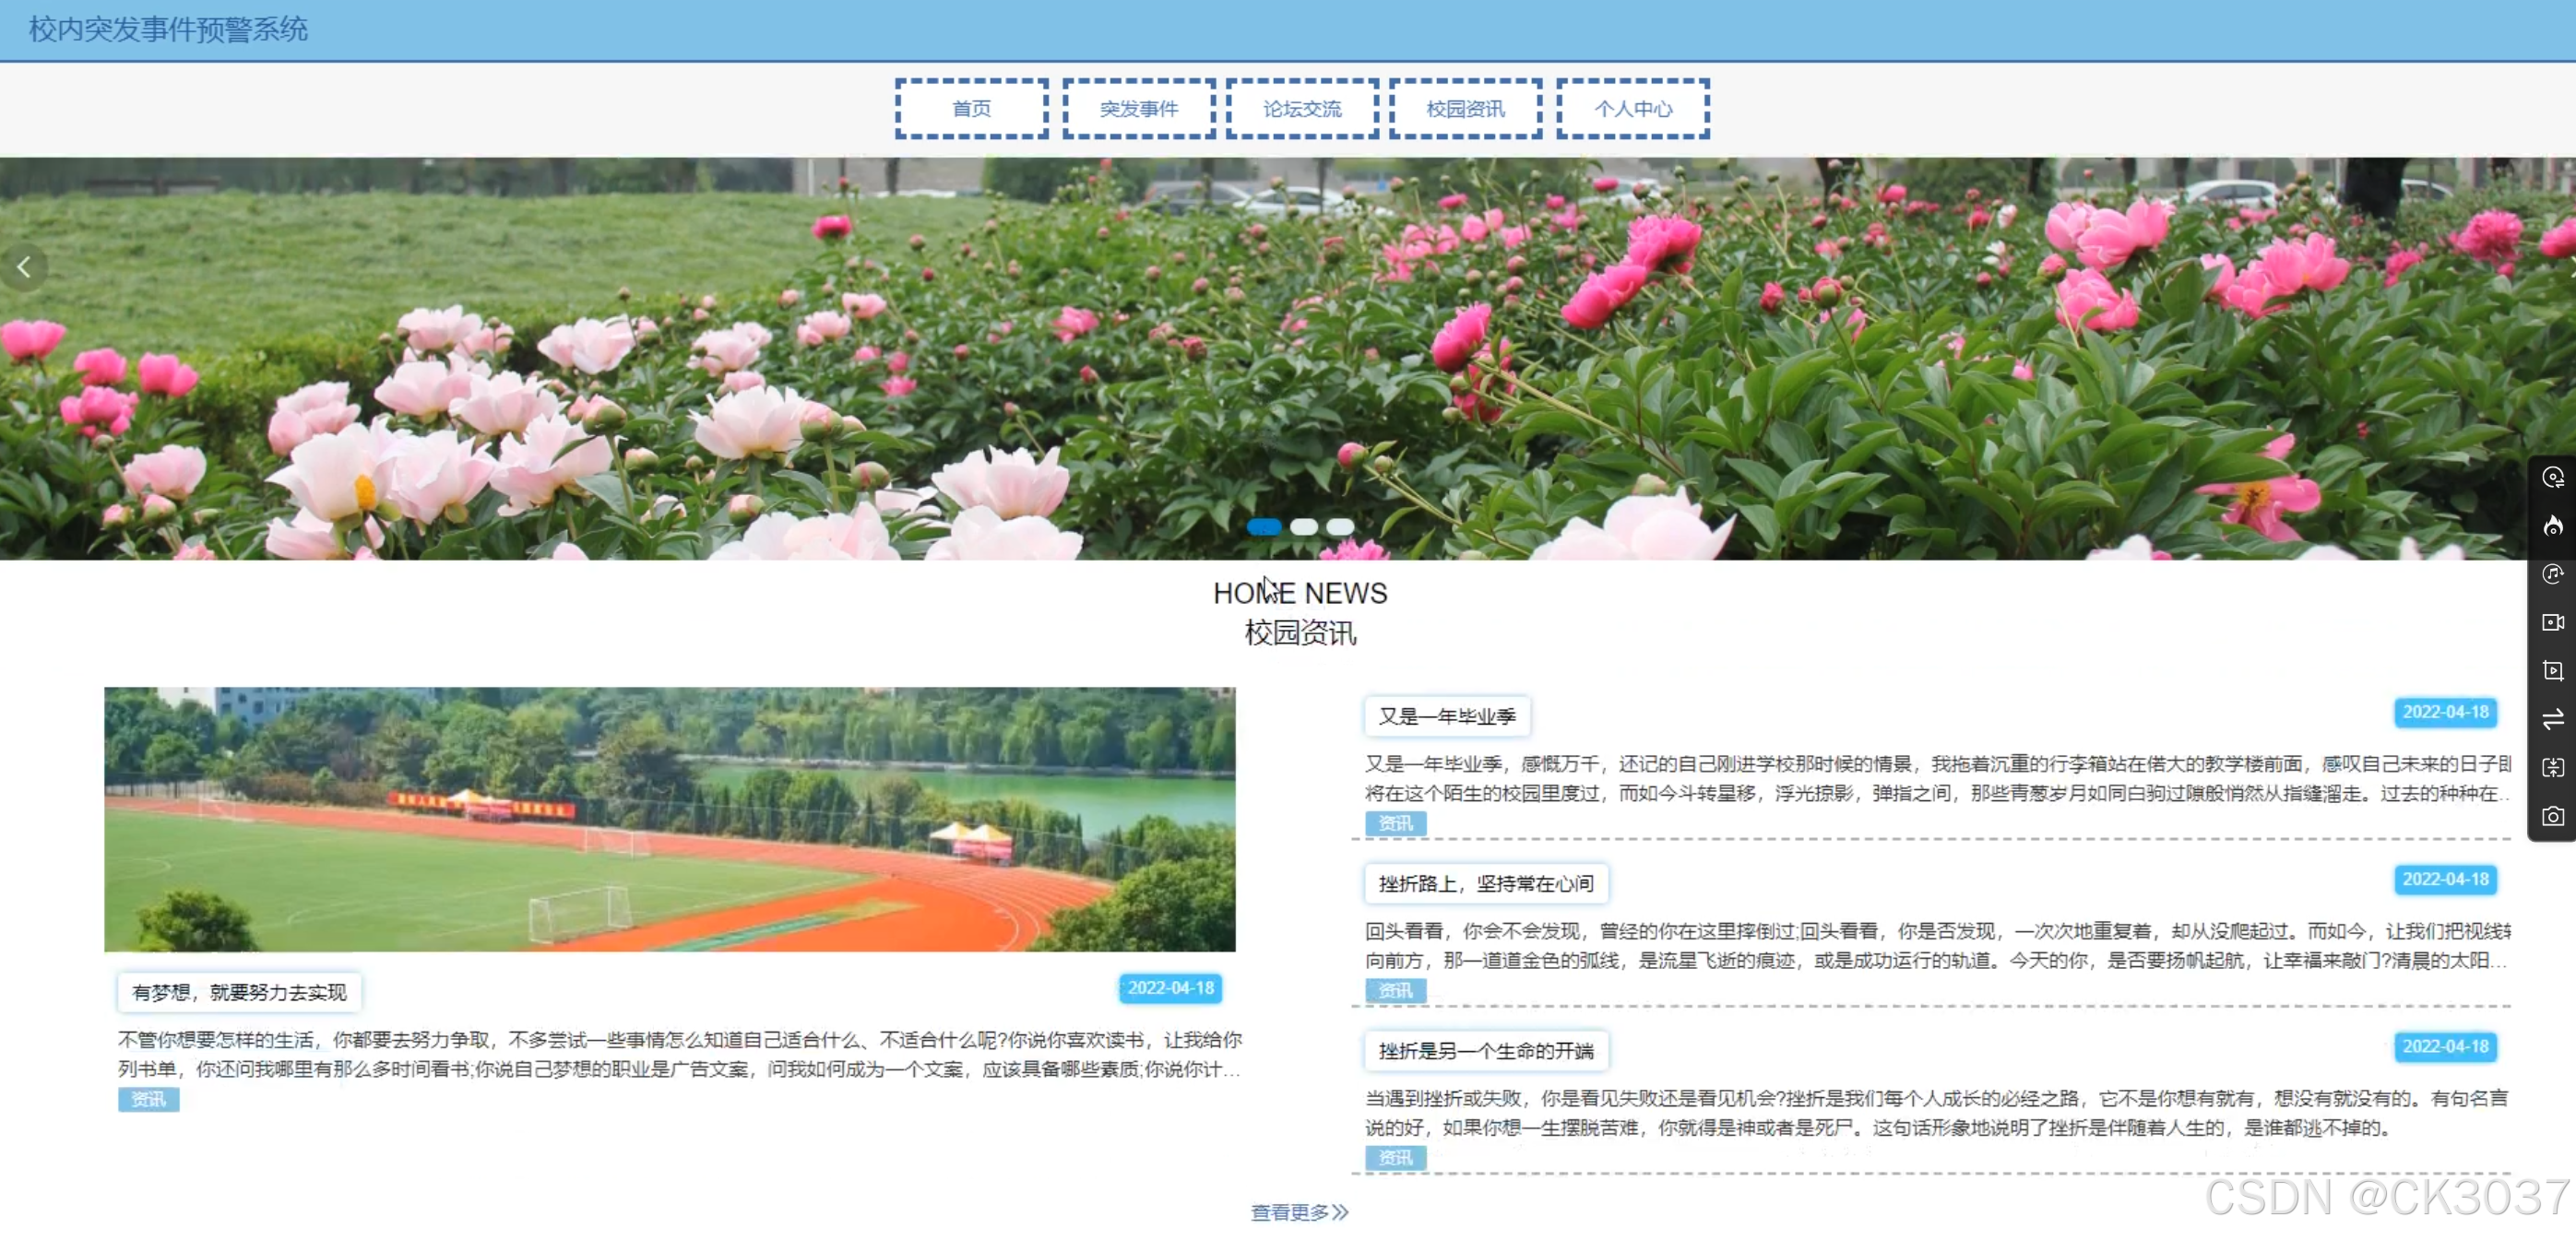Click the swap arrows icon in sidebar
This screenshot has height=1240, width=2576.
pyautogui.click(x=2552, y=718)
